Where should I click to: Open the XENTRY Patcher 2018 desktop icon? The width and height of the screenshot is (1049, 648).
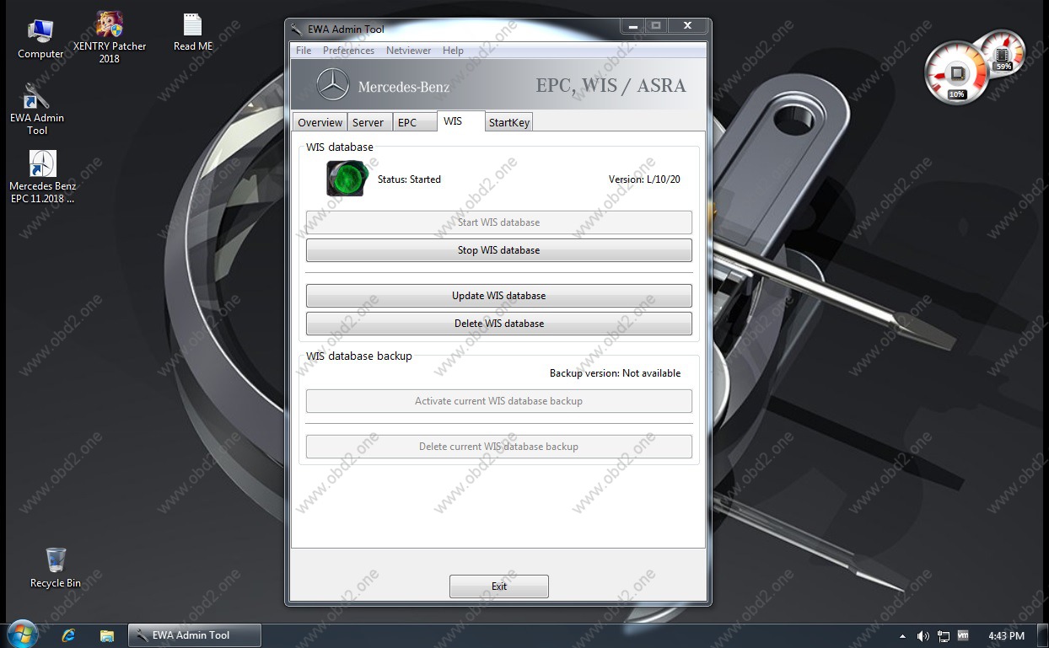coord(110,27)
